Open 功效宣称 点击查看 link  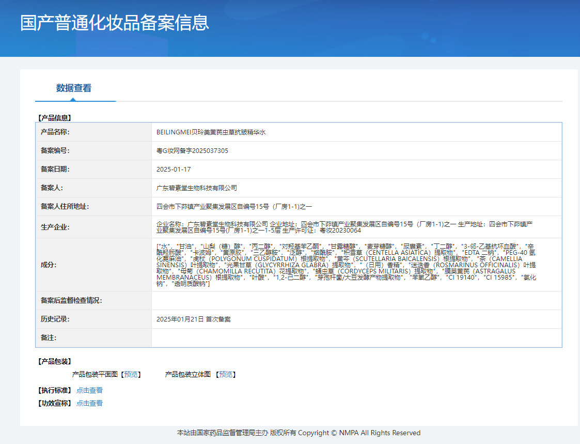tap(89, 403)
